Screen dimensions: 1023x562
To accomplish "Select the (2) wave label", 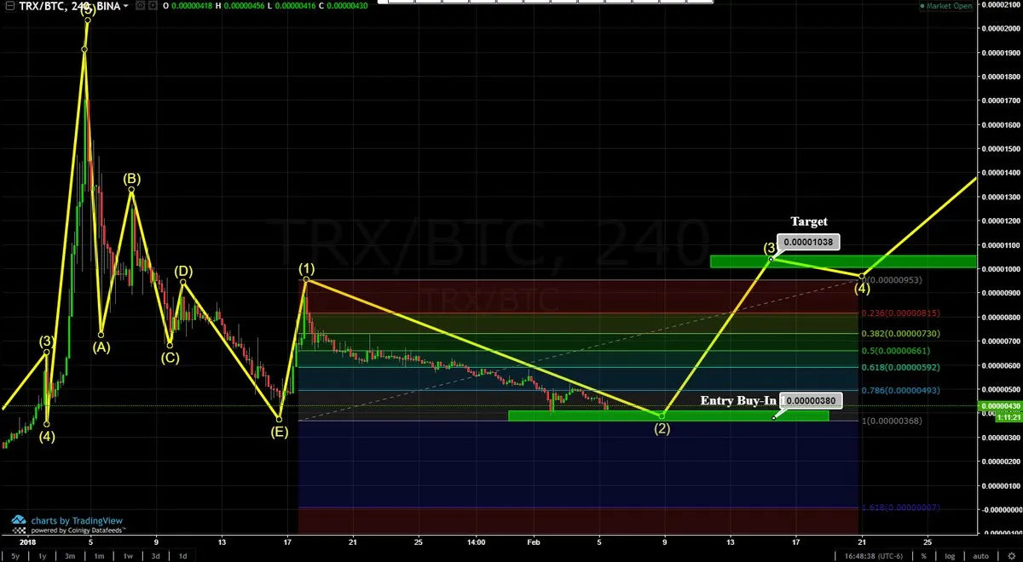I will 662,428.
